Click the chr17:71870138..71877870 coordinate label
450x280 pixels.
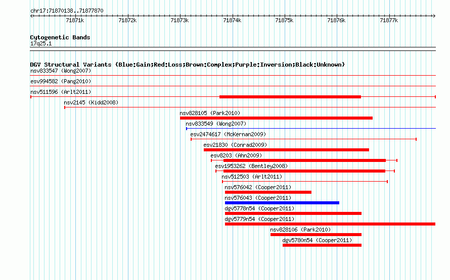pyautogui.click(x=67, y=11)
